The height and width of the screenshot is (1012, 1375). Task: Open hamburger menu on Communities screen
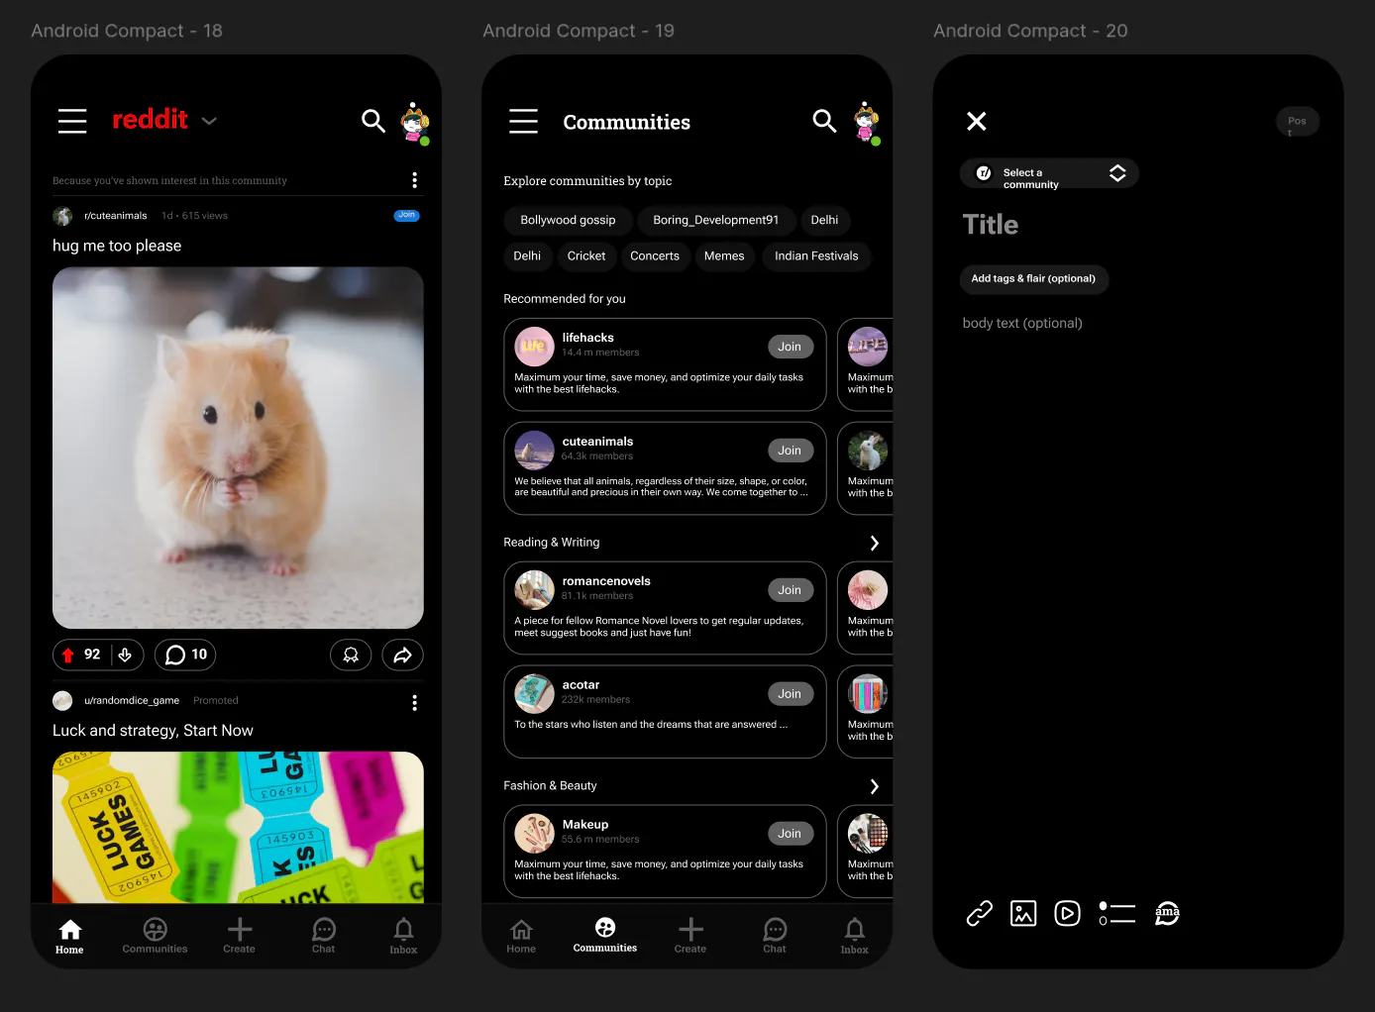pos(523,121)
